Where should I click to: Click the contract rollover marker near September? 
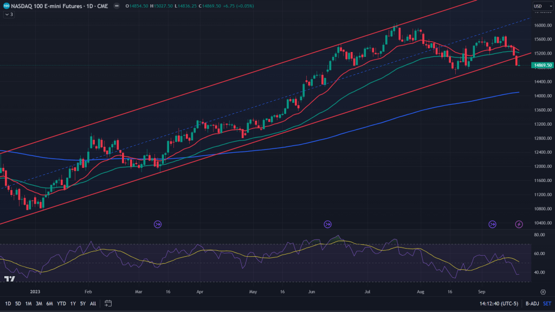pos(493,224)
